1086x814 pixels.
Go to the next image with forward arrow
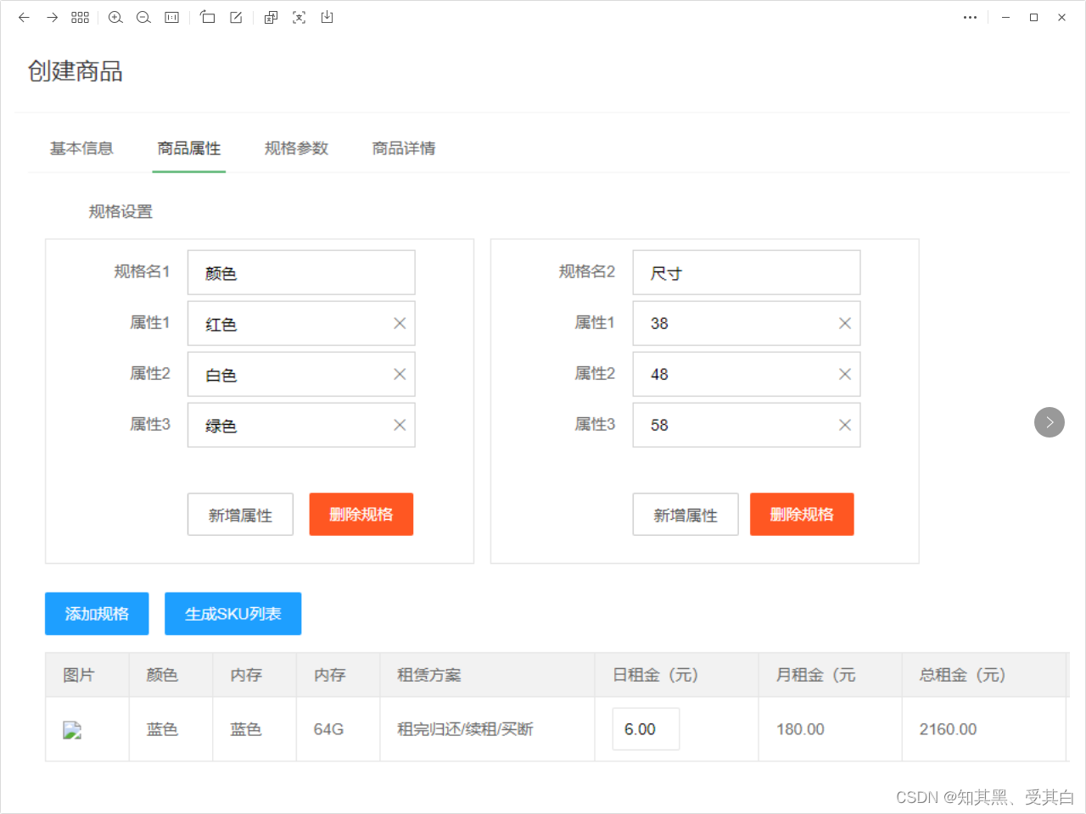coord(52,17)
